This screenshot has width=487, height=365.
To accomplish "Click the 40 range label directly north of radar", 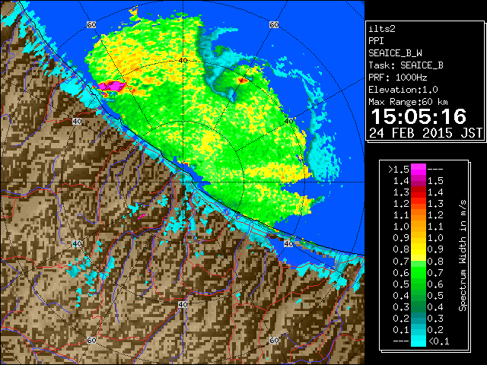I will [183, 61].
